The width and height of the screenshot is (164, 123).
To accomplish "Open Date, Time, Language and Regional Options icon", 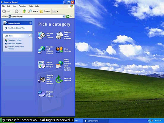I will [59, 65].
